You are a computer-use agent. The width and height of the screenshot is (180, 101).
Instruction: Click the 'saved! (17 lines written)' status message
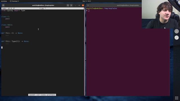pos(42,95)
